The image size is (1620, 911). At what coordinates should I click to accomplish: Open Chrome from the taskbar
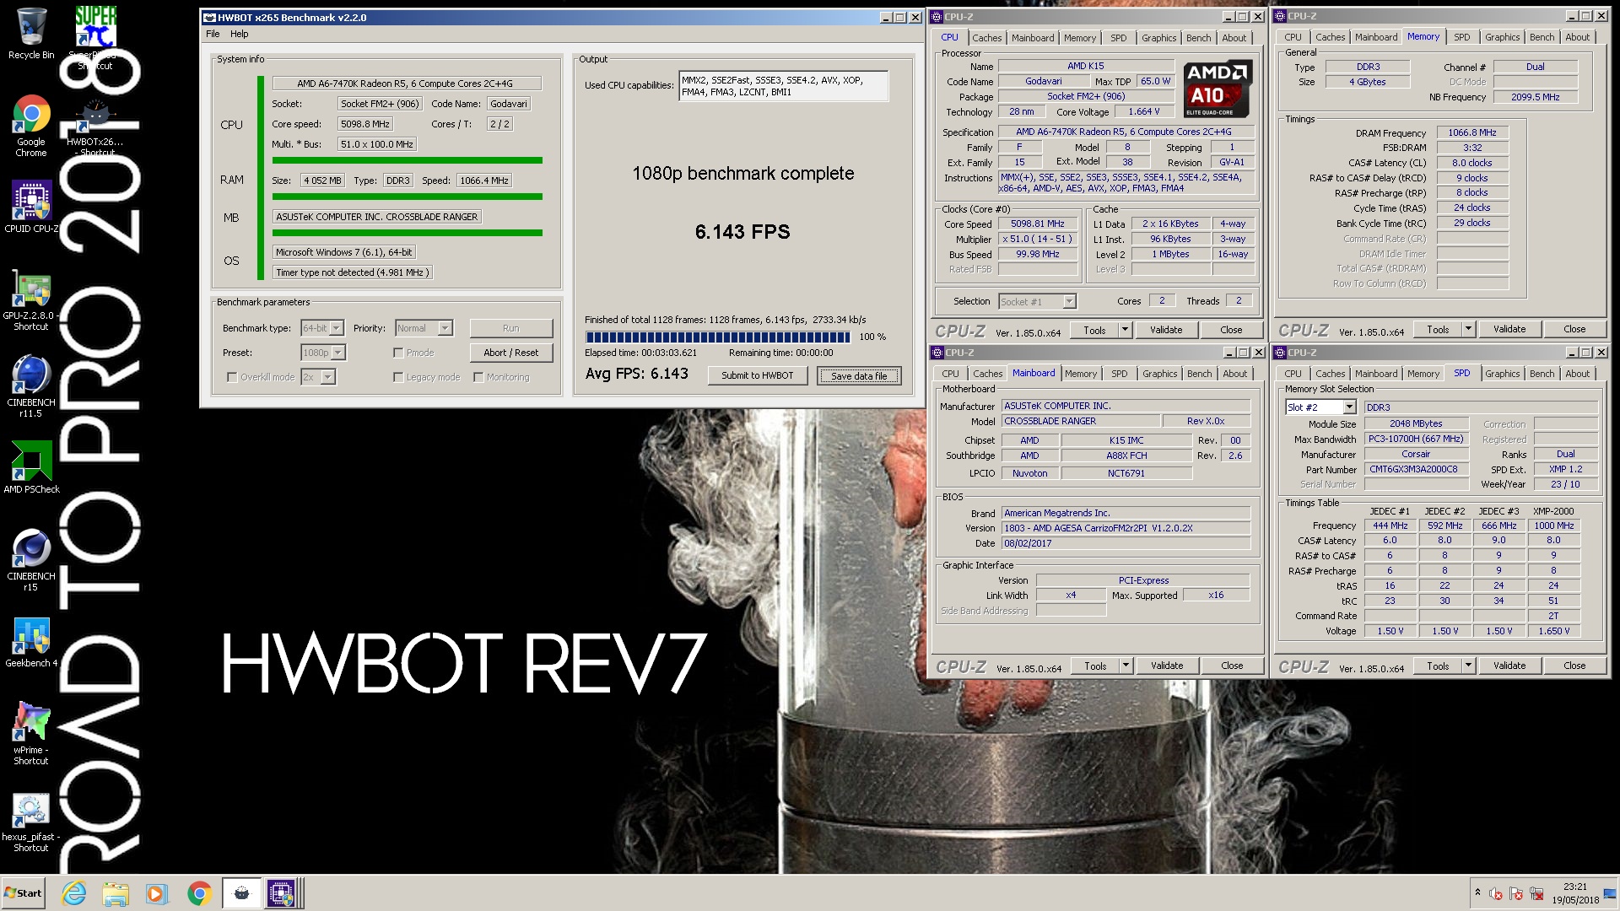pos(199,893)
